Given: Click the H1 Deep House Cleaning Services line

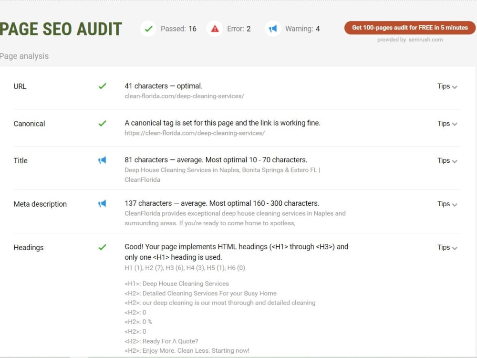Looking at the screenshot, I should (x=177, y=284).
